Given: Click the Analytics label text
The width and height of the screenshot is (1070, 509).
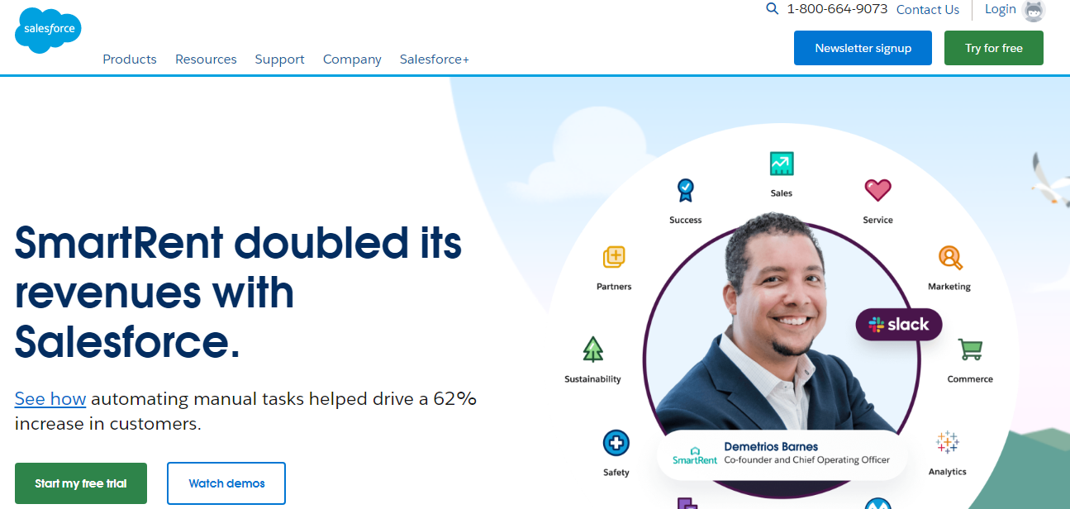Looking at the screenshot, I should [x=947, y=472].
